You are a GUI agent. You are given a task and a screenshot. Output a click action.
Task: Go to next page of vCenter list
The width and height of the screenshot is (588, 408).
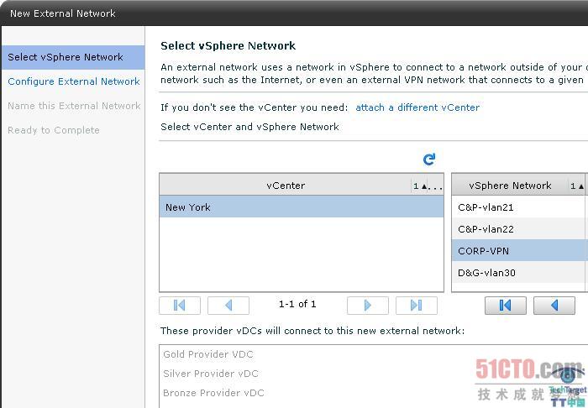pyautogui.click(x=368, y=306)
